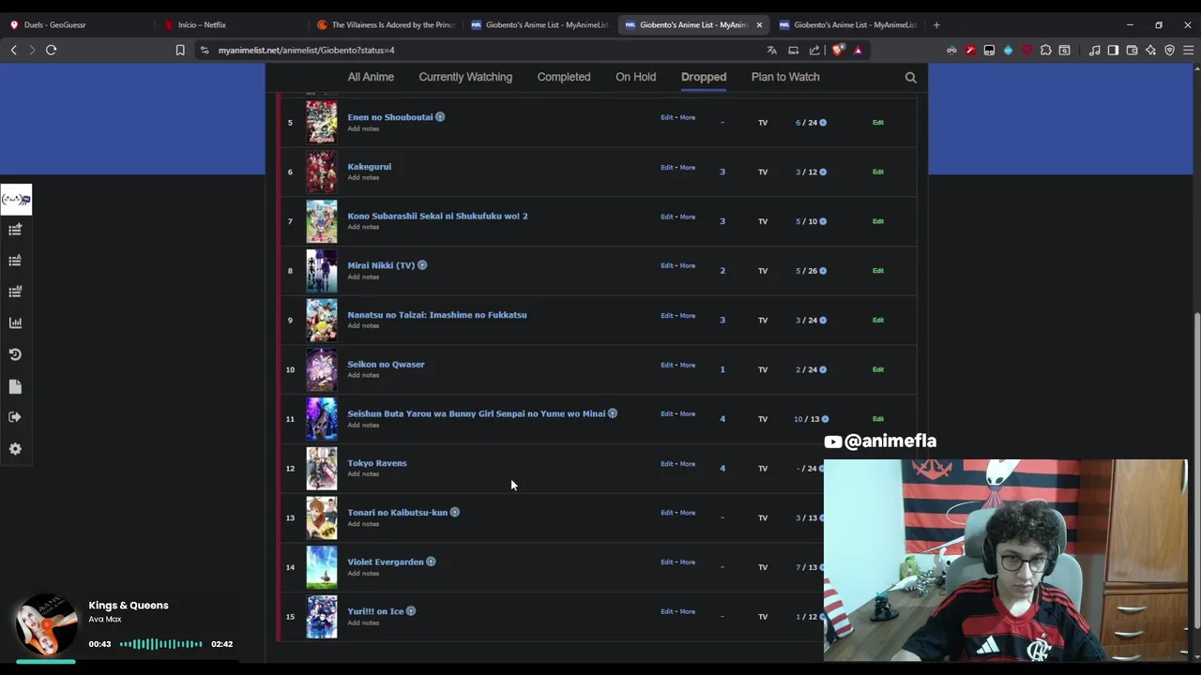Click Kings & Queens music player album art

coord(45,623)
